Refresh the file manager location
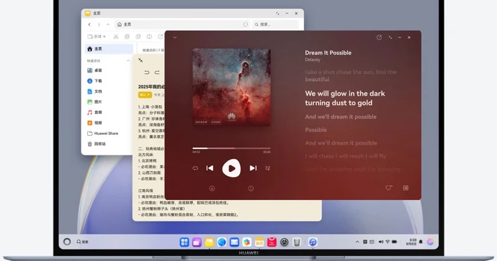This screenshot has height=261, width=497. coord(245,24)
